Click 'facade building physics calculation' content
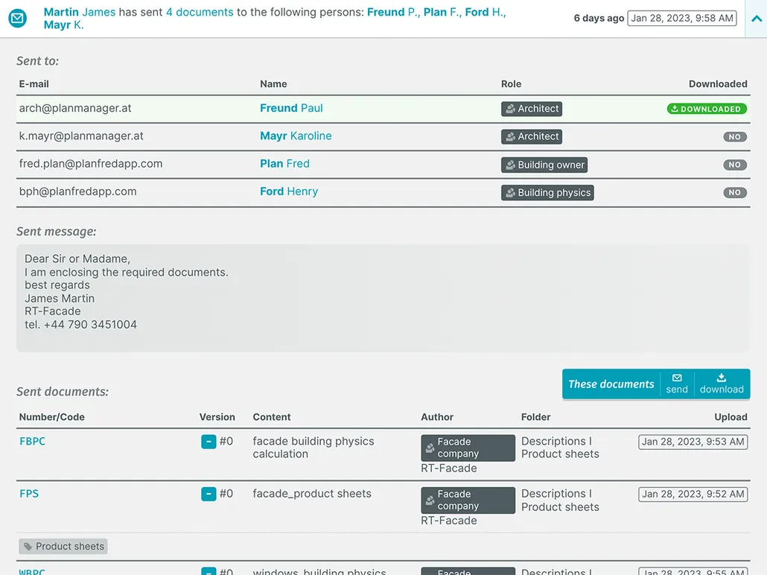This screenshot has height=575, width=767. [x=313, y=448]
